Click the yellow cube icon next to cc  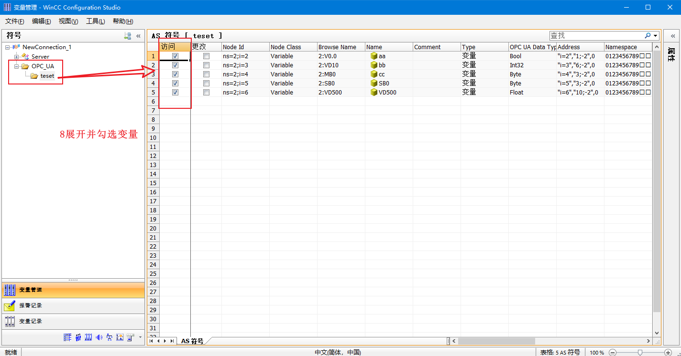[374, 74]
